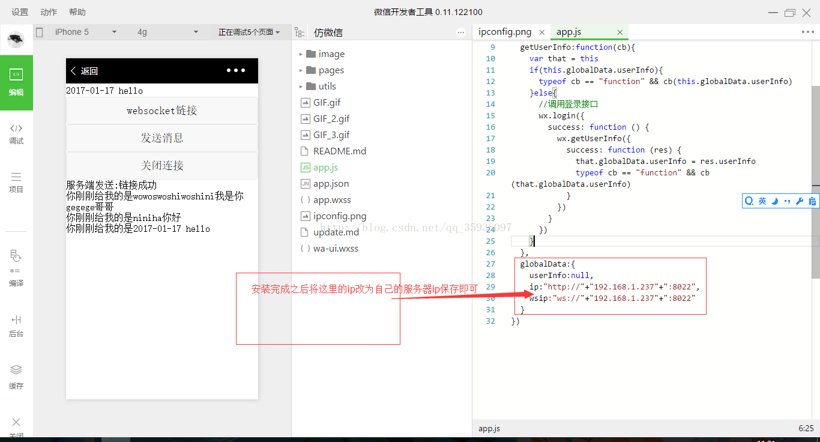The width and height of the screenshot is (820, 442).
Task: Click the 仿微信 project title
Action: (x=328, y=32)
